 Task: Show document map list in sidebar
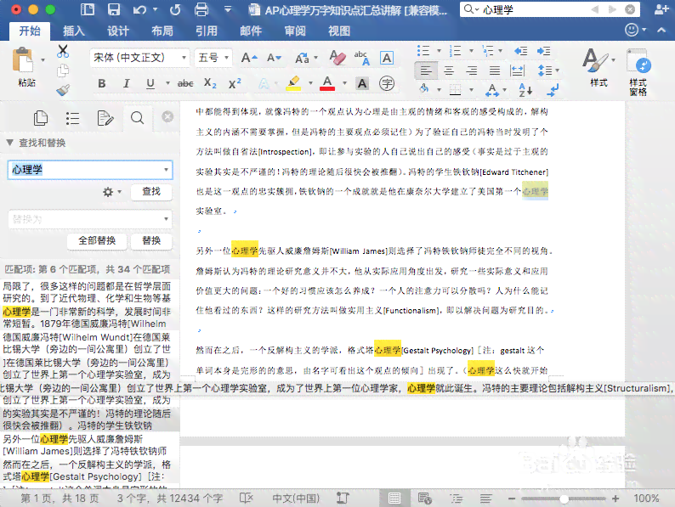(x=73, y=118)
